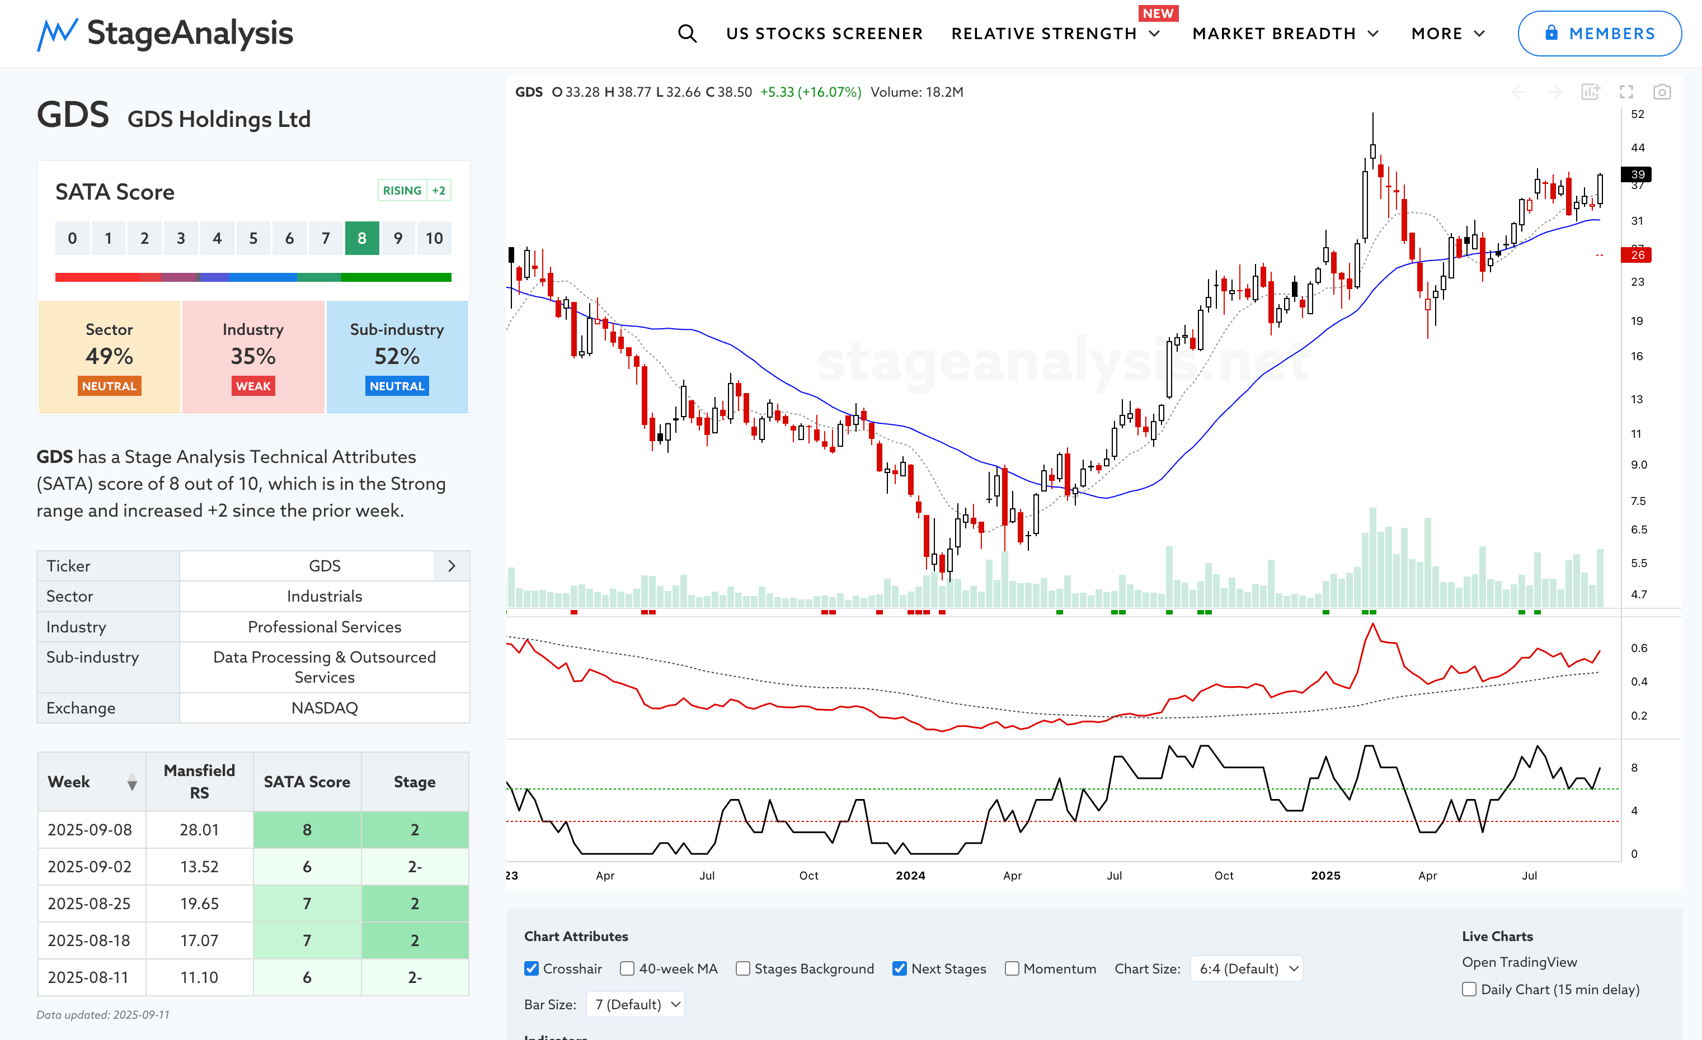This screenshot has width=1702, height=1040.
Task: Click the chart forward arrow icon
Action: pyautogui.click(x=1554, y=92)
